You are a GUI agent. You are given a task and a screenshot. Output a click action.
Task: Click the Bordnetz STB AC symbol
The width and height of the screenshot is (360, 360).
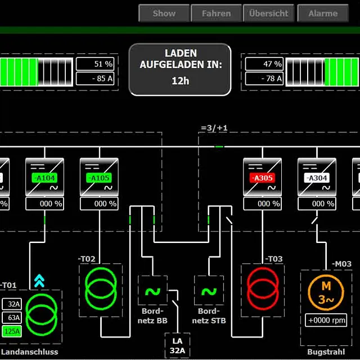[x=209, y=290]
